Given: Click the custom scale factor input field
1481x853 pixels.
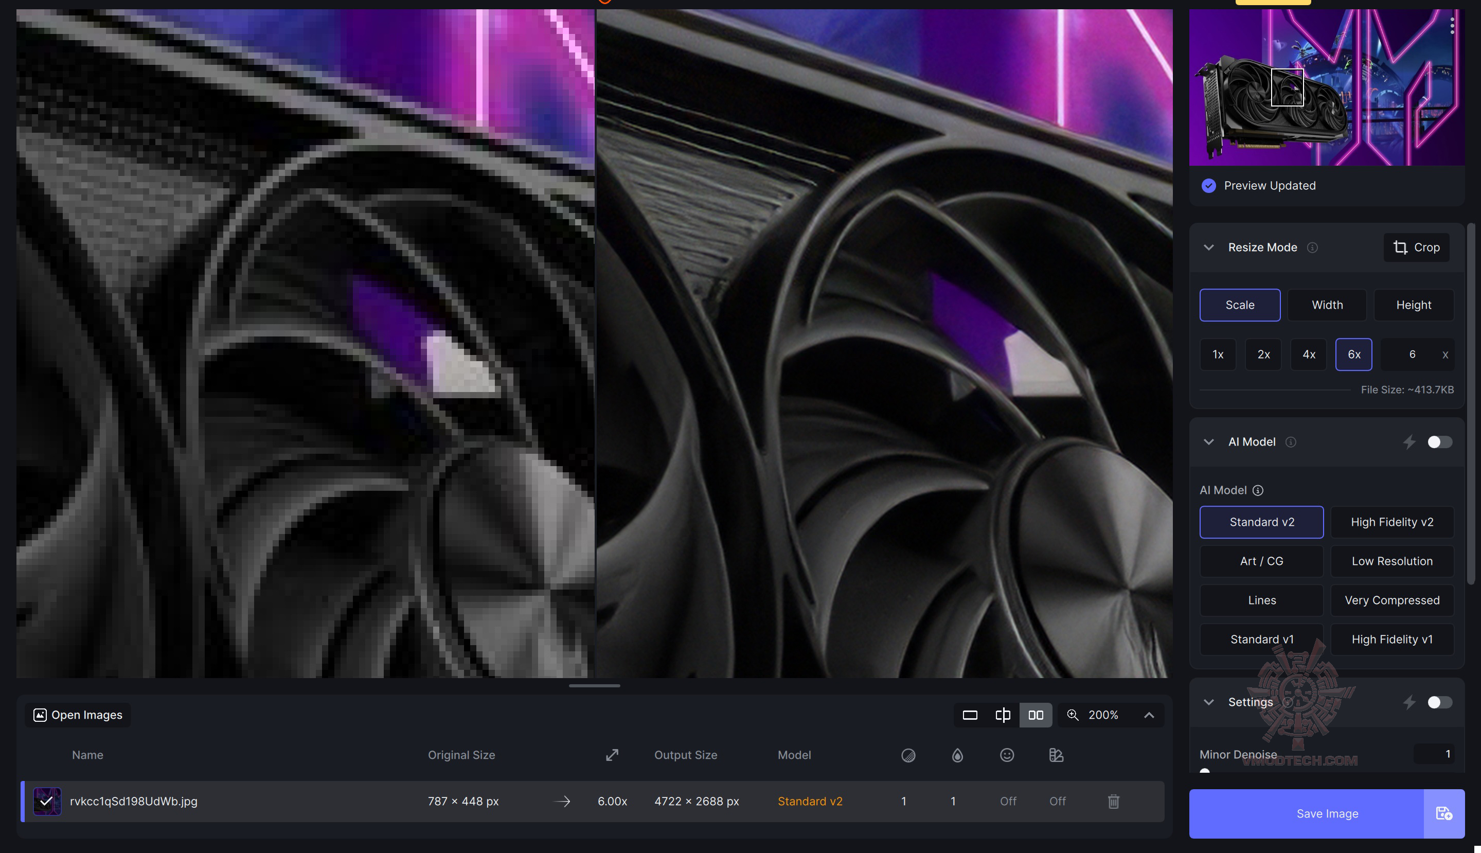Looking at the screenshot, I should 1412,354.
